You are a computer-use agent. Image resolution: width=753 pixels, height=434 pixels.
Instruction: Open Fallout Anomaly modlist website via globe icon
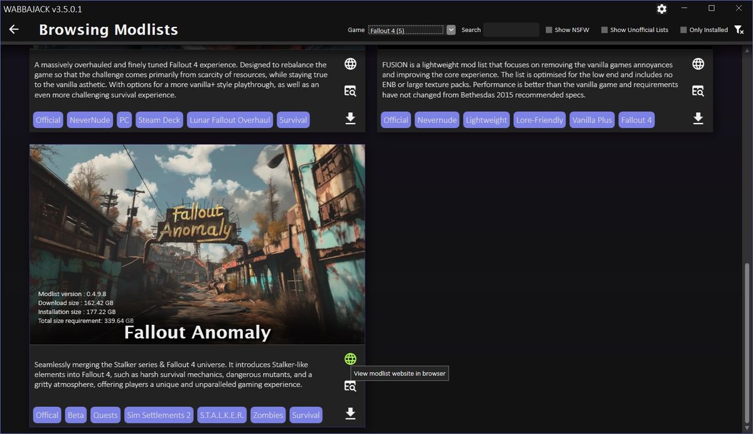[x=350, y=358]
